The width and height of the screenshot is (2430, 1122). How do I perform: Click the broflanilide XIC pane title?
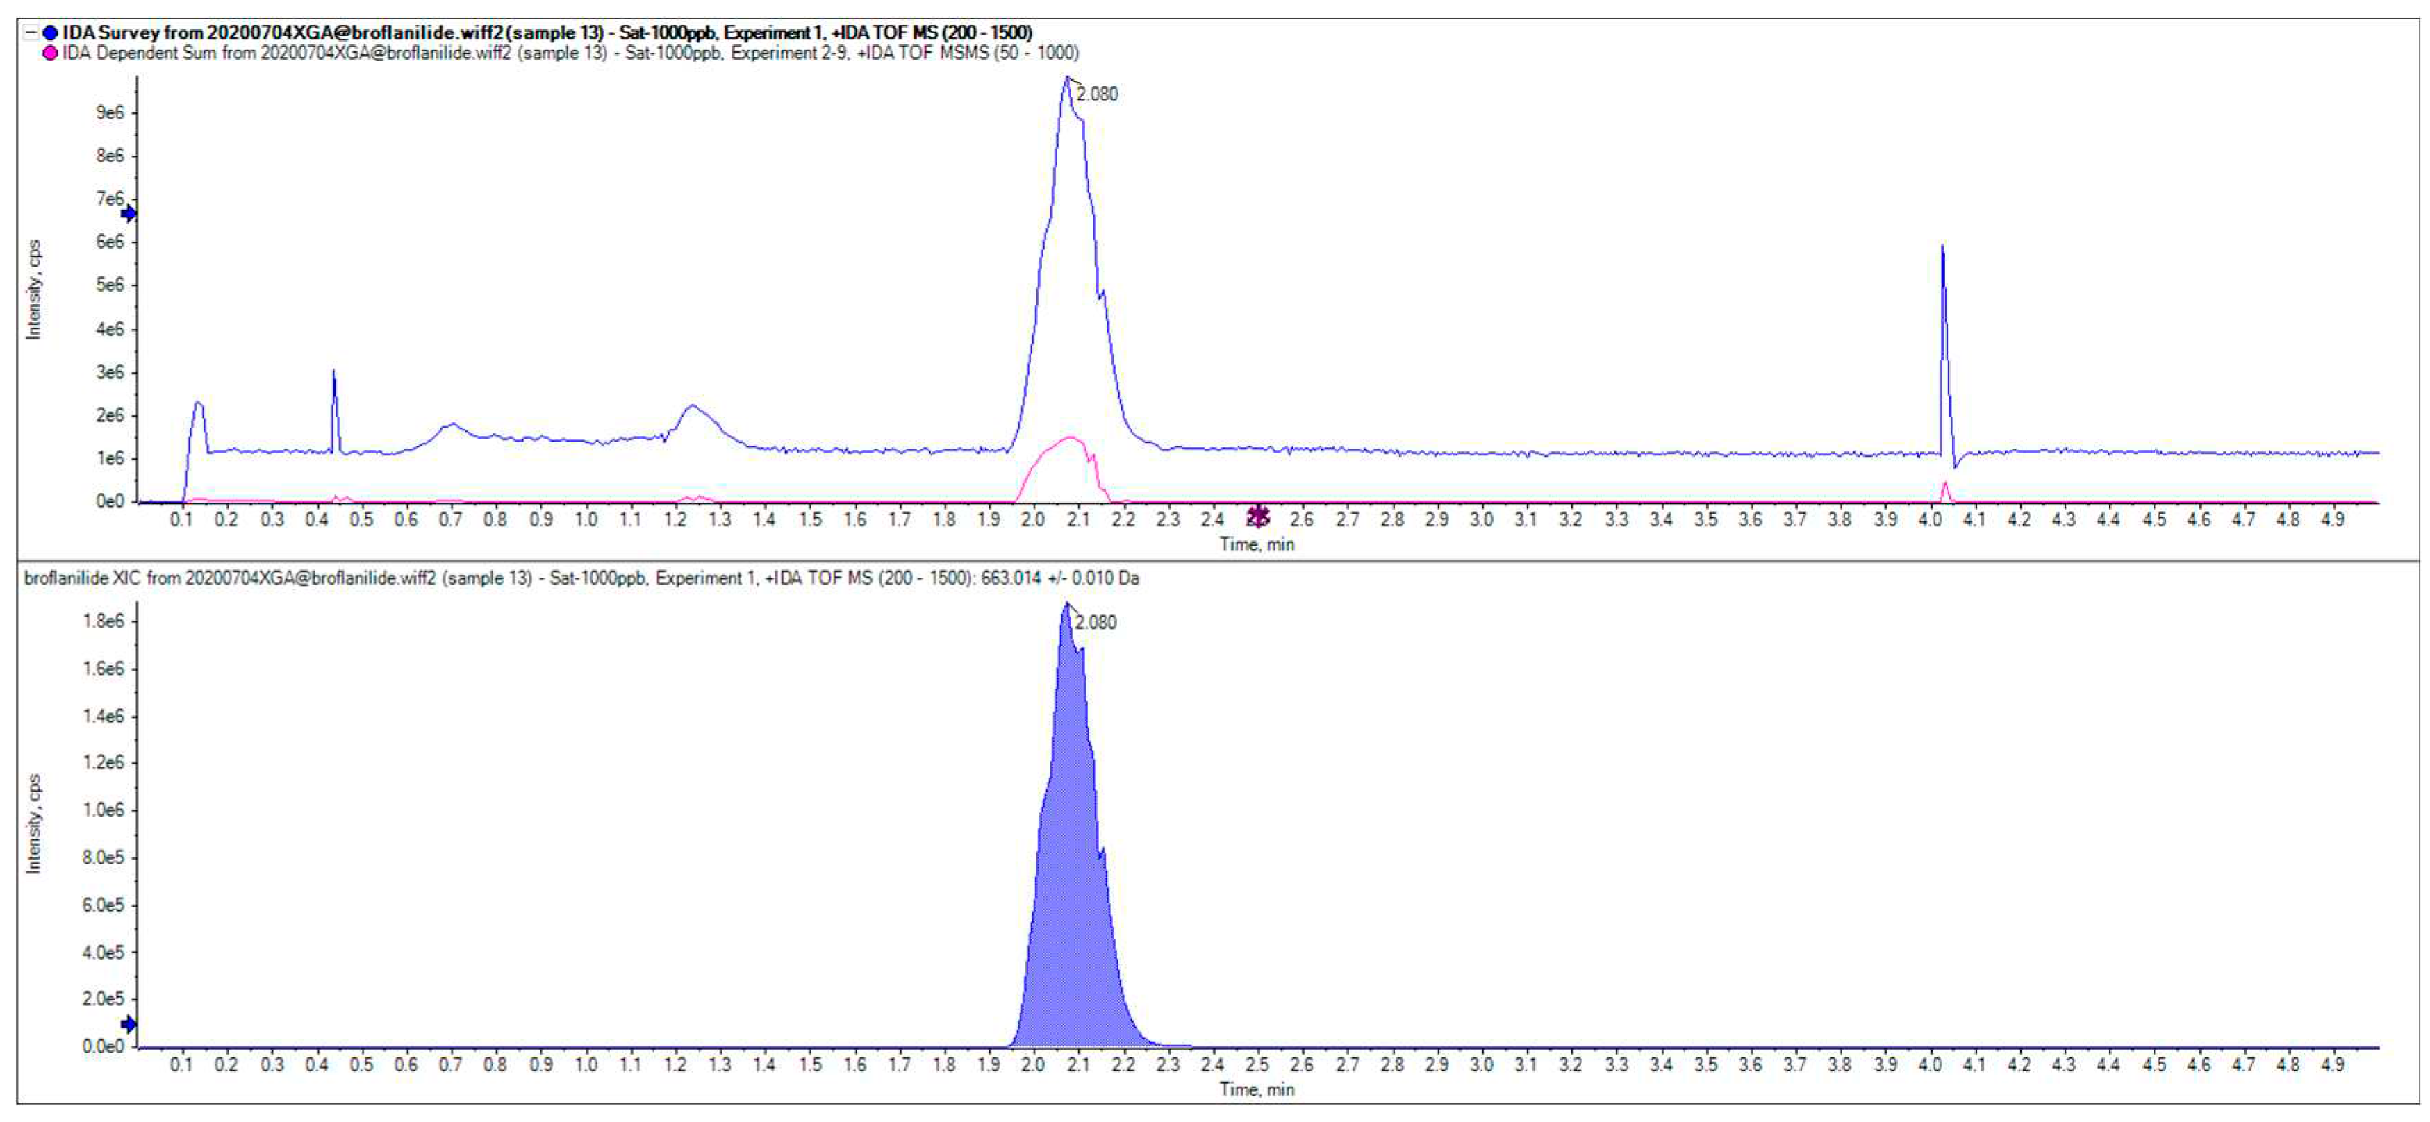(581, 578)
